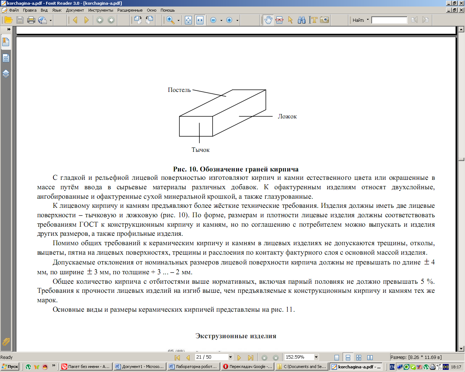
Task: Open the Attachments paperclip panel
Action: tap(6, 341)
